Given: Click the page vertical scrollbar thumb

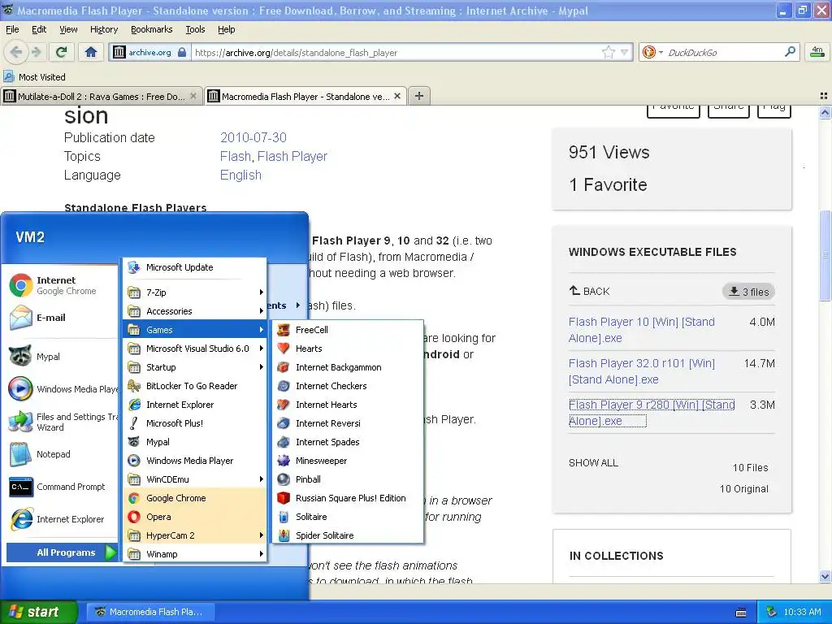Looking at the screenshot, I should (825, 254).
